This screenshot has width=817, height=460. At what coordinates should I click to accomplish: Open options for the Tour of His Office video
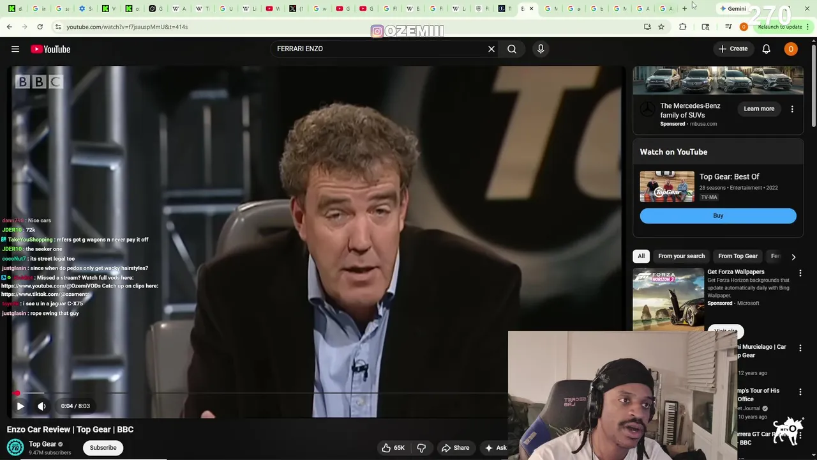800,392
